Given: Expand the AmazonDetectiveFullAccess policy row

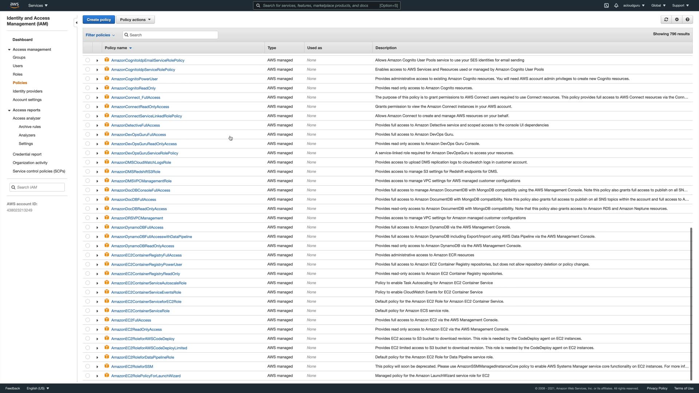Looking at the screenshot, I should (97, 125).
